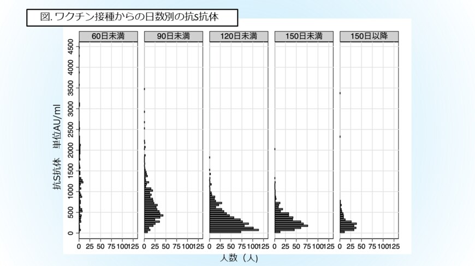Click the outlier near 2000 in 150日未満 panel
The image size is (475, 266).
275,149
